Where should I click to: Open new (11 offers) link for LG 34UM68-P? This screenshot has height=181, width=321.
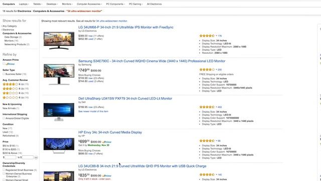pos(90,36)
